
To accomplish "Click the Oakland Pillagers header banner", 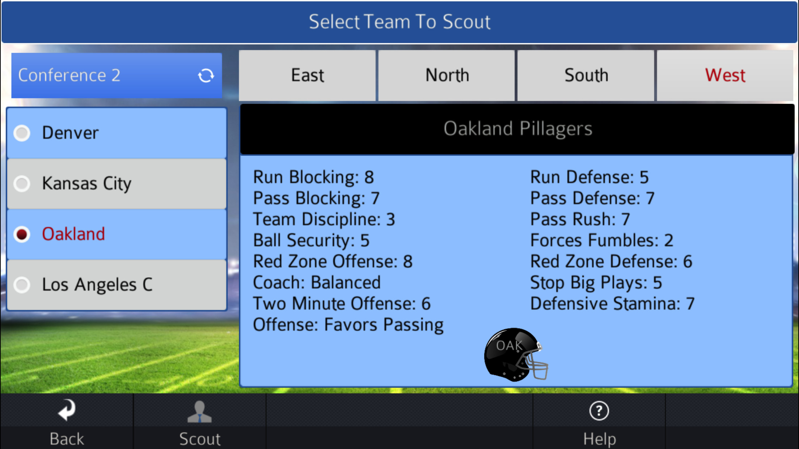I will (518, 129).
